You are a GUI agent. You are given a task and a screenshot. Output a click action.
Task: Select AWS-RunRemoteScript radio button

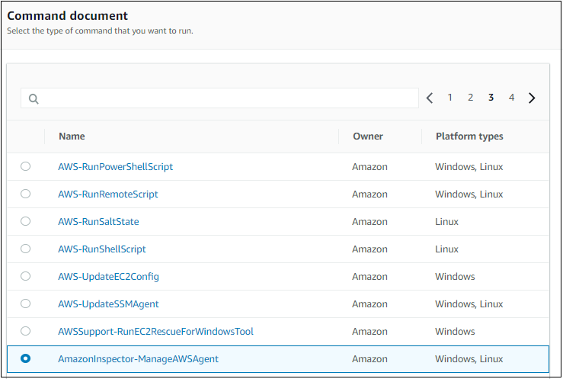pos(25,194)
